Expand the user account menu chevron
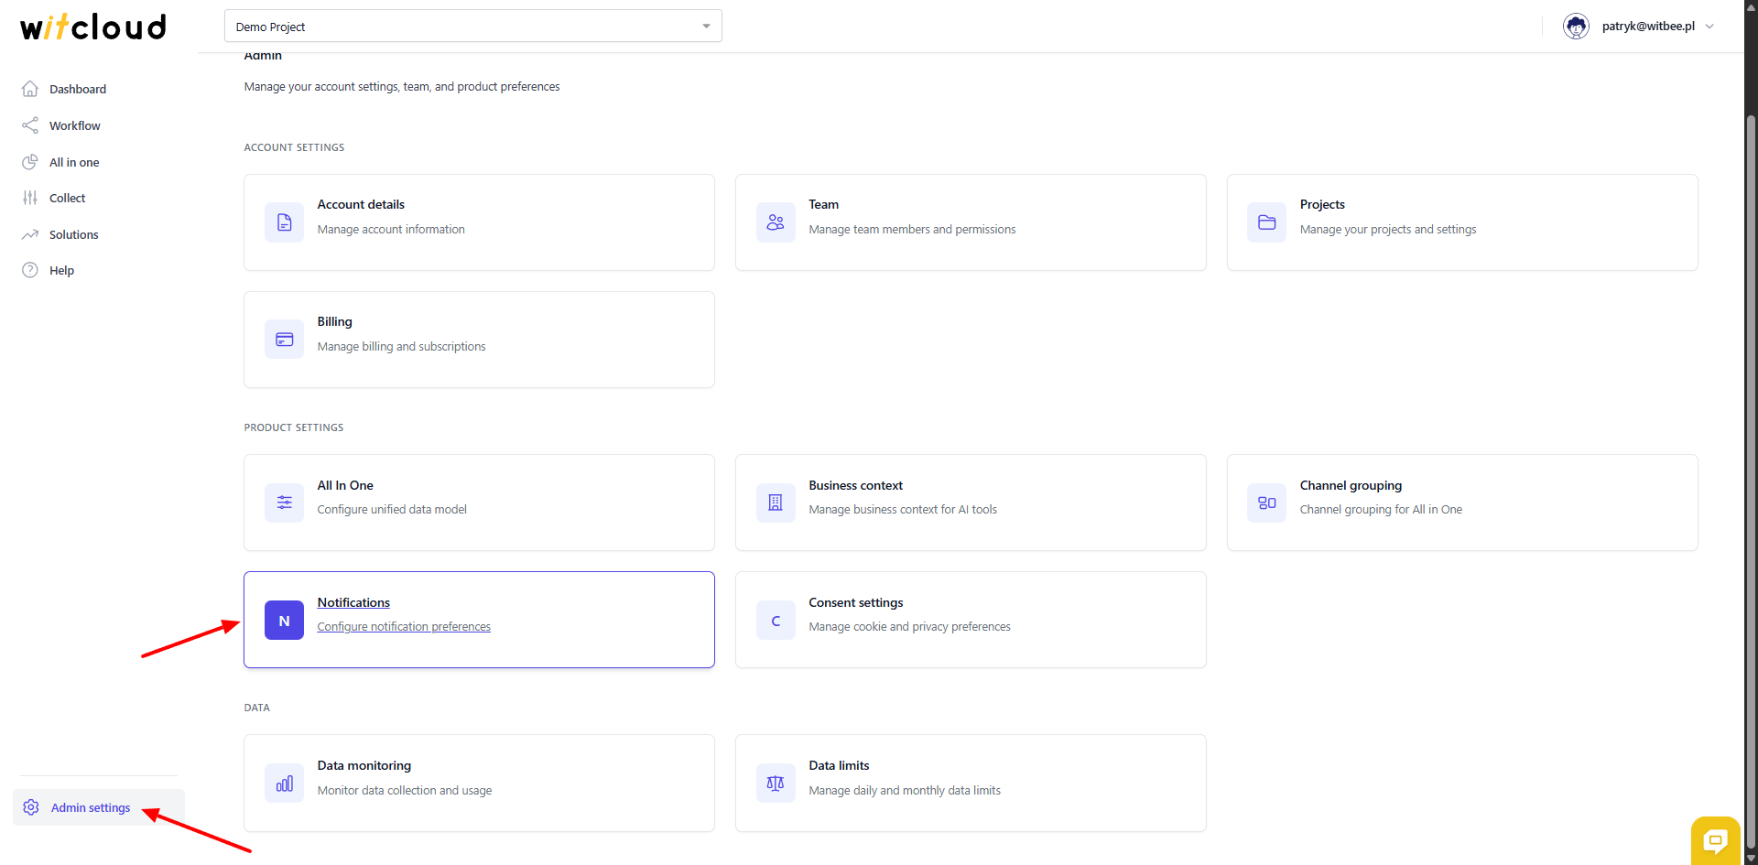Viewport: 1758px width, 865px height. pos(1709,27)
